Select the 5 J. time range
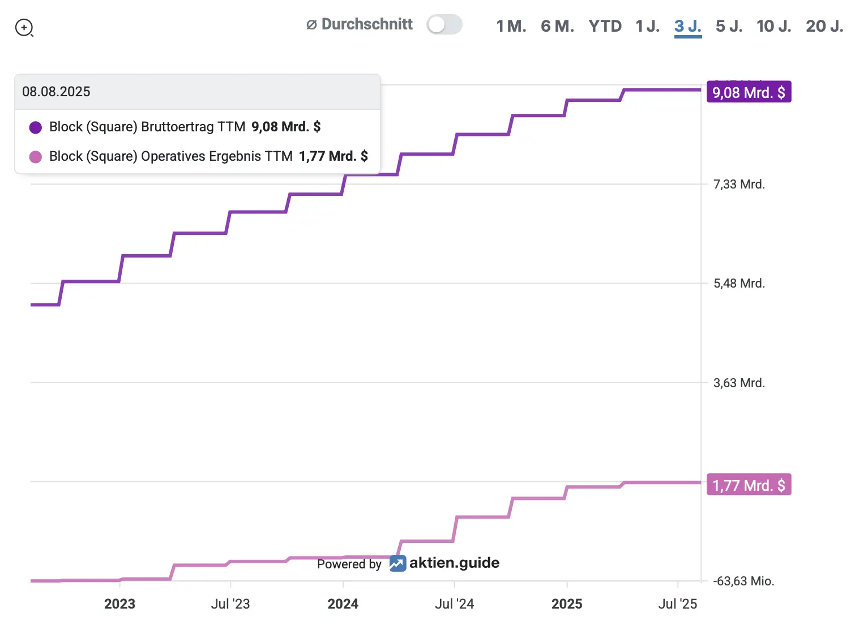Viewport: 855px width, 625px height. [x=729, y=26]
